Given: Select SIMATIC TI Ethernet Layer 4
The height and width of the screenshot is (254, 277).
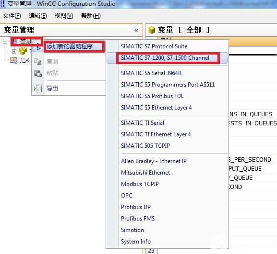Looking at the screenshot, I should coord(156,134).
